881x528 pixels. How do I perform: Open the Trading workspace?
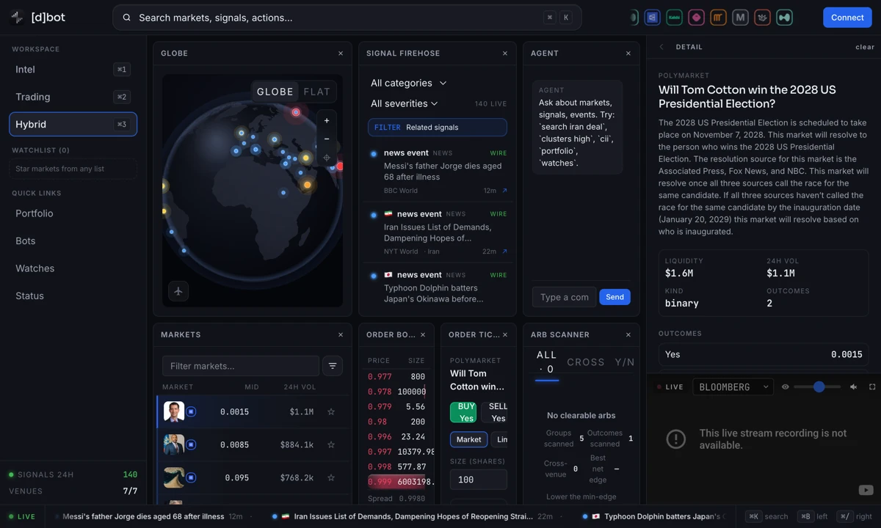73,97
